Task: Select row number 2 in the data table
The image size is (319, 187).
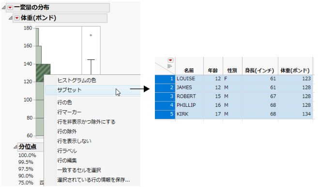Action: [x=165, y=87]
